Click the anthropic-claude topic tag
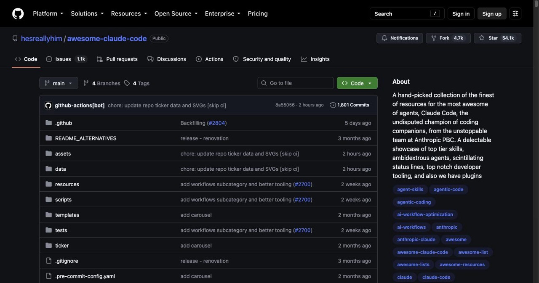This screenshot has height=283, width=539. [x=416, y=240]
